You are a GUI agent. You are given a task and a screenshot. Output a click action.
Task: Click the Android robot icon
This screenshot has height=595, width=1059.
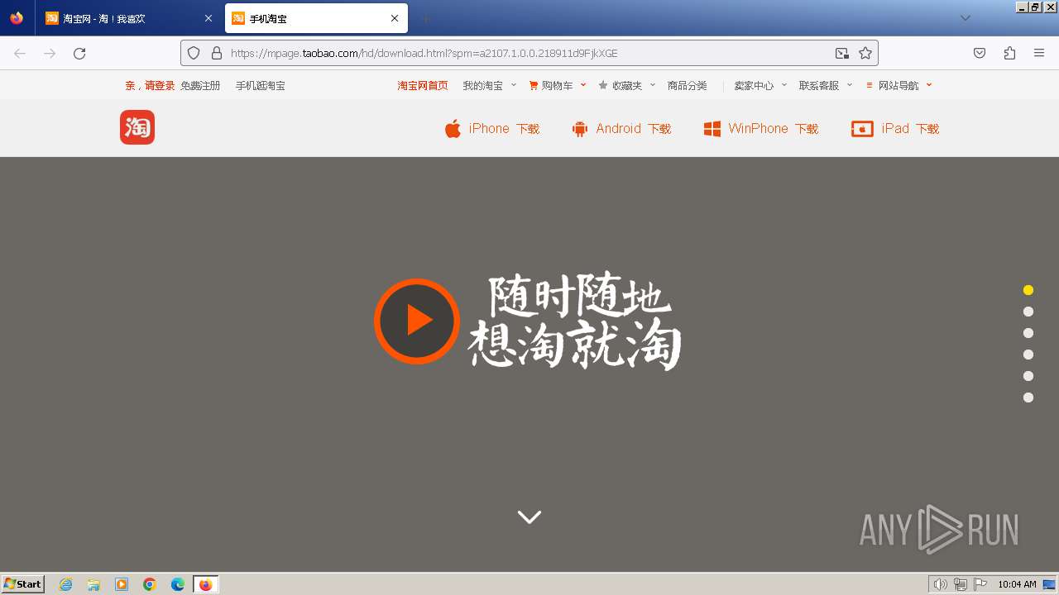580,129
